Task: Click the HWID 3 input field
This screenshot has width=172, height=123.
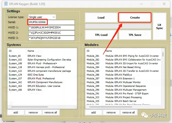Action: click(x=51, y=38)
